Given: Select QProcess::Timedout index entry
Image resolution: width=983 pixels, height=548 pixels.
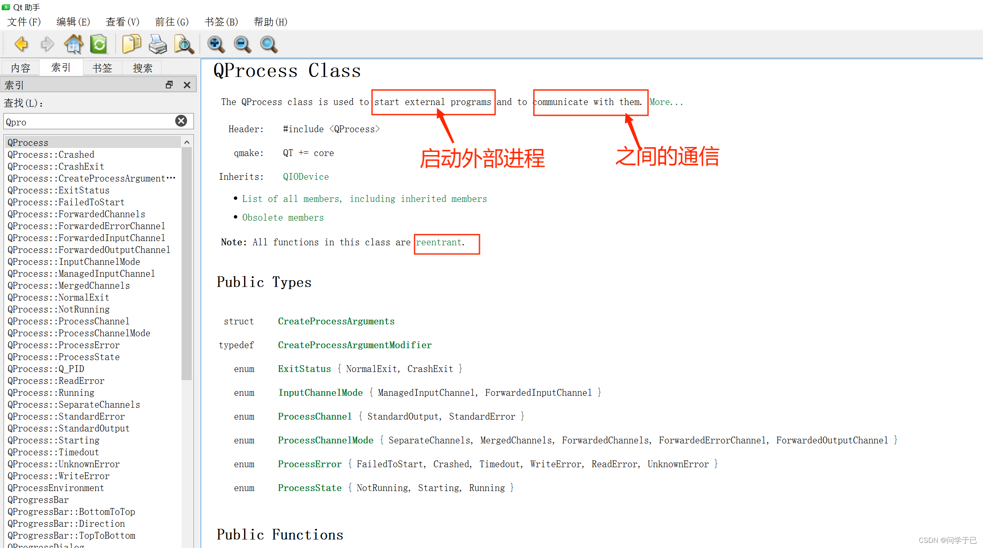Looking at the screenshot, I should coord(93,452).
